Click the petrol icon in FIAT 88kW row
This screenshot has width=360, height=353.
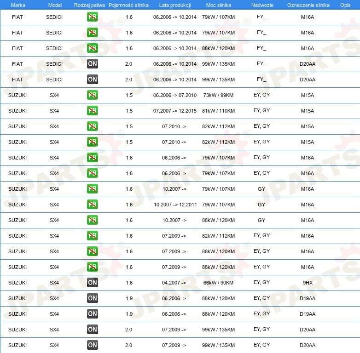(92, 48)
